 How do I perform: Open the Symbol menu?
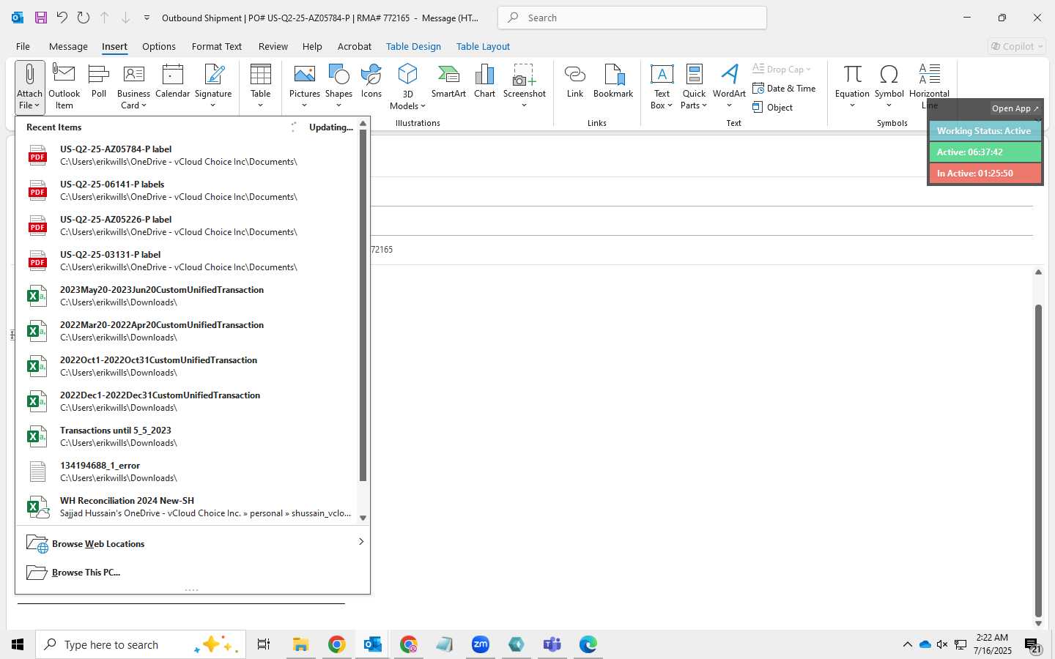coord(889,87)
